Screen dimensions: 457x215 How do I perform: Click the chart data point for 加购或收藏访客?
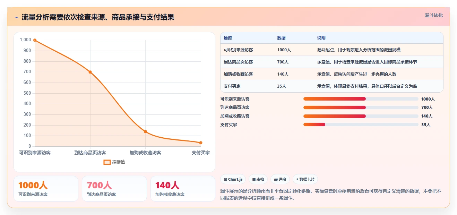[x=146, y=131]
